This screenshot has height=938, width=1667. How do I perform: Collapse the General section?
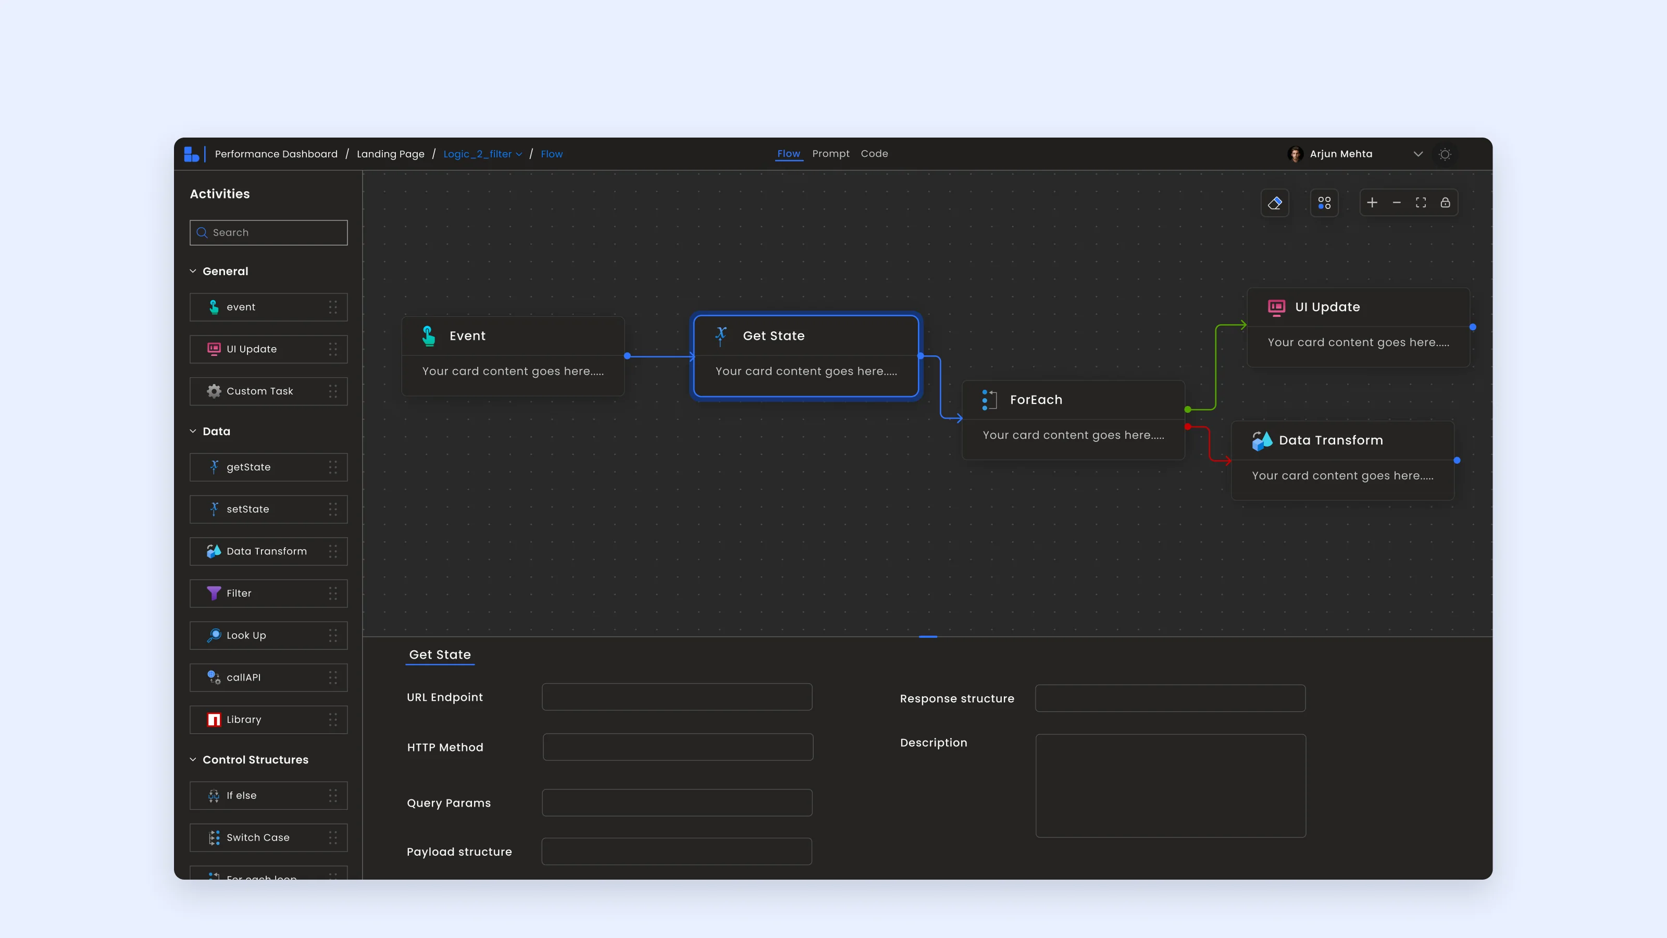click(x=193, y=271)
